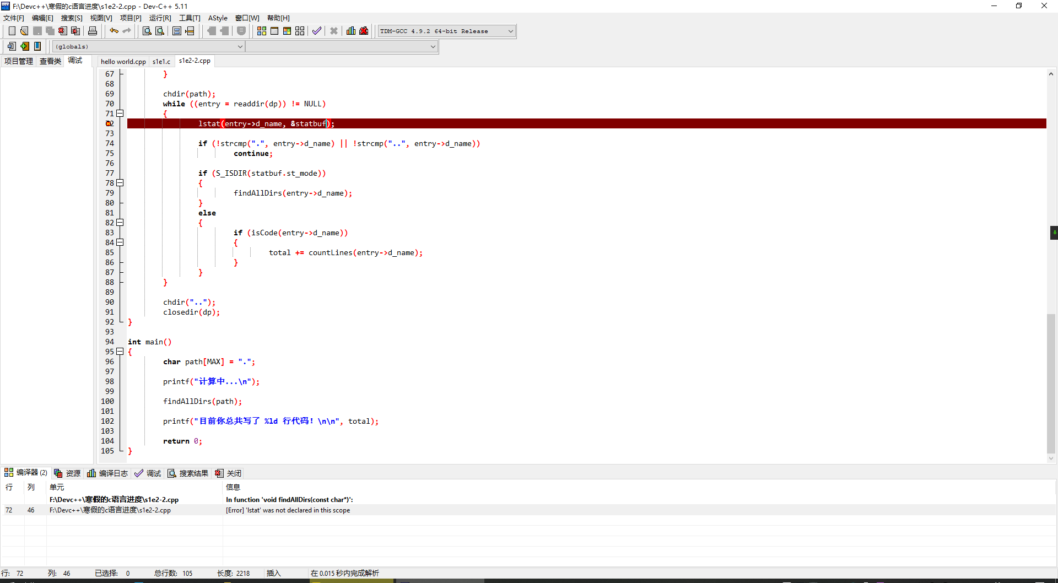The image size is (1058, 583).
Task: Collapse the code fold at line 84
Action: (x=120, y=242)
